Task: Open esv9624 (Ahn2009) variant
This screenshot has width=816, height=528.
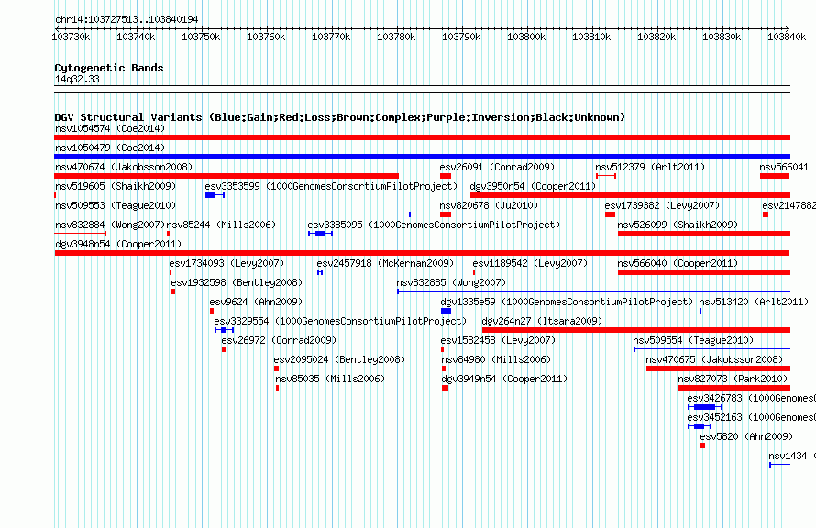Action: click(256, 302)
